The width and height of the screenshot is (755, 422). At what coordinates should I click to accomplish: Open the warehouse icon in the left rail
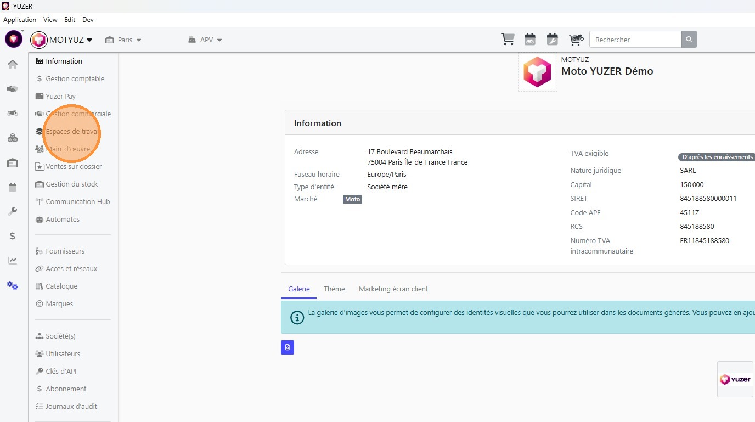(x=13, y=162)
